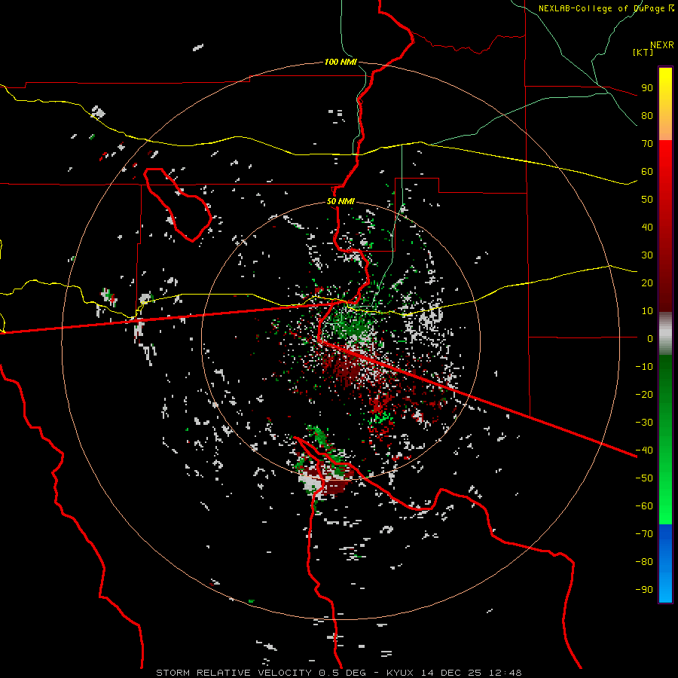Click the NEXR label above the color scale
678x678 pixels.
pyautogui.click(x=662, y=45)
